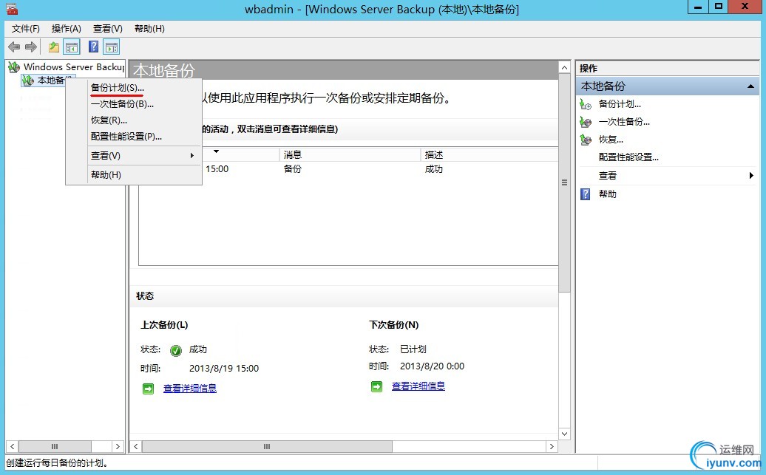The height and width of the screenshot is (475, 766).
Task: Click the tree pane horizontal scrollbar thumb
Action: (x=55, y=446)
